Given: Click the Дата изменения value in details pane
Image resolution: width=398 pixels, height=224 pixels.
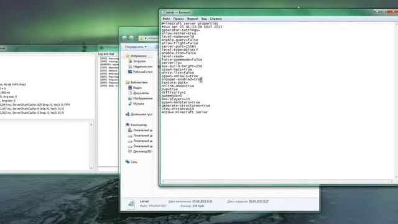Looking at the screenshot, I should [202, 202].
